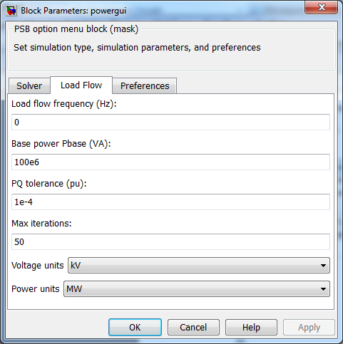Viewport: 343px width, 344px height.
Task: Open the Voltage units kV dropdown
Action: (199, 265)
